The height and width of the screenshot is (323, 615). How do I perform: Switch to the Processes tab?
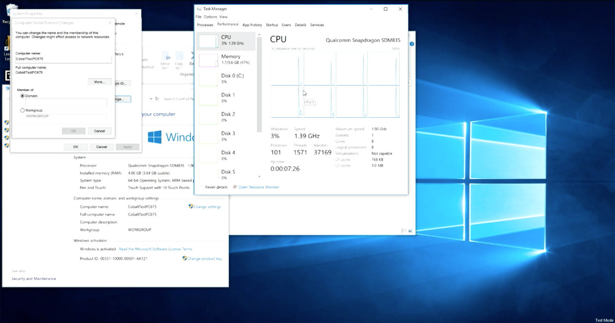(x=205, y=25)
